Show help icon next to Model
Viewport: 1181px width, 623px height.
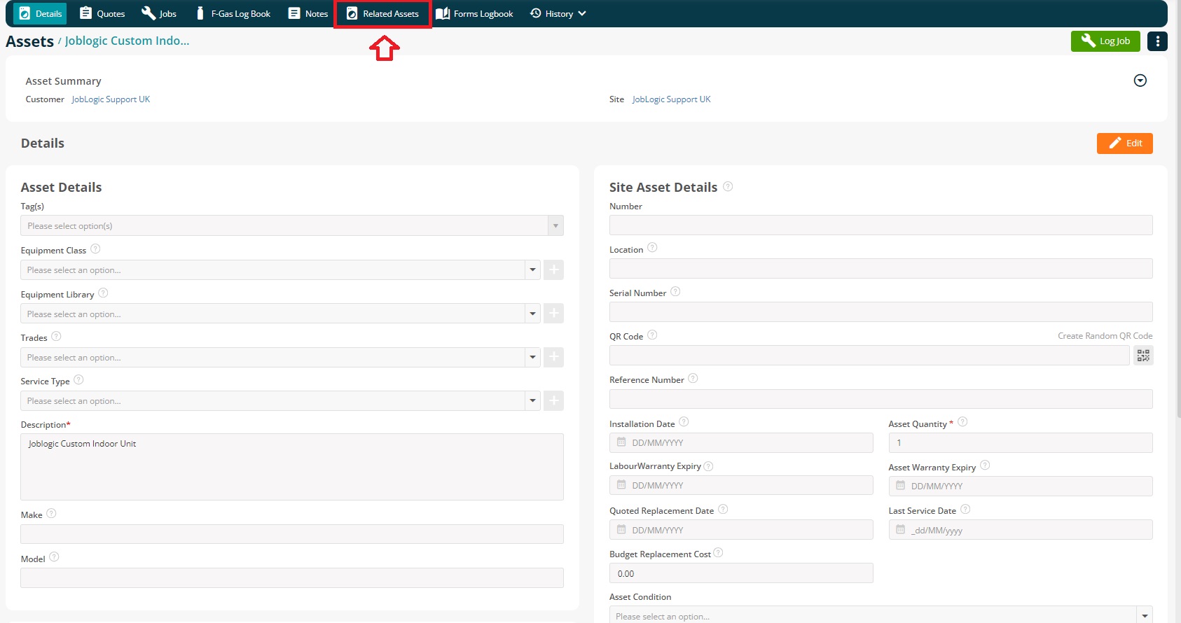pos(54,556)
